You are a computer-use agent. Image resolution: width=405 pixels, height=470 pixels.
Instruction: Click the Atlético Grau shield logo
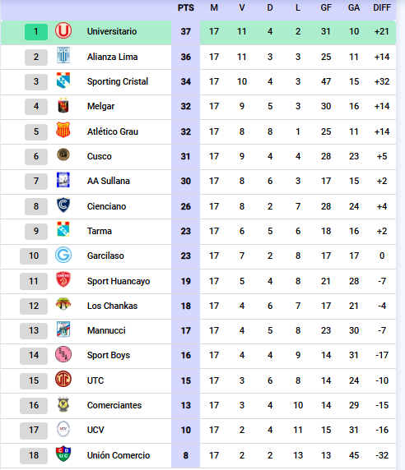pos(63,130)
